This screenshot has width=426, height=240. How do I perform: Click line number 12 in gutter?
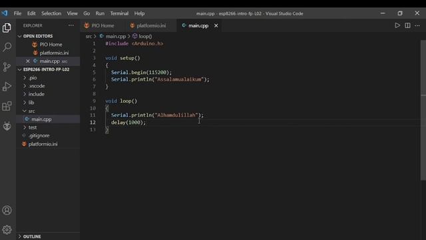click(93, 123)
